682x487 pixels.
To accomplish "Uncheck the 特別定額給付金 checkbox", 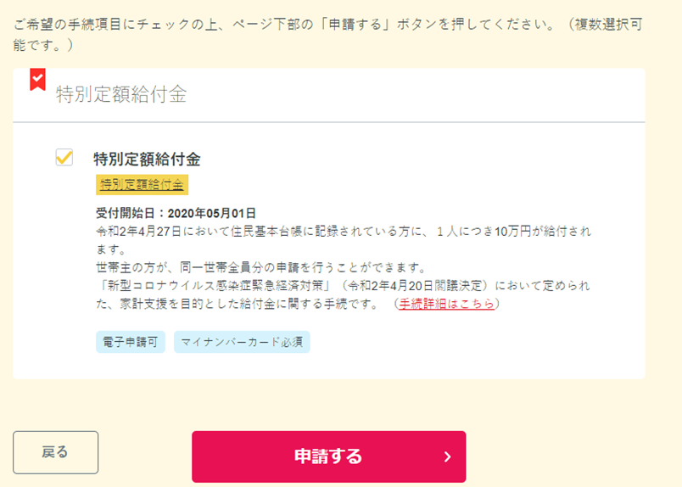I will point(64,157).
